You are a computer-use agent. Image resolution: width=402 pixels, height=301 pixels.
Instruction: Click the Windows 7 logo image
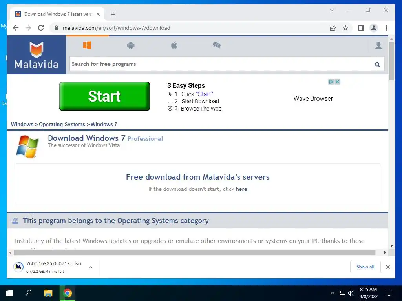27,147
